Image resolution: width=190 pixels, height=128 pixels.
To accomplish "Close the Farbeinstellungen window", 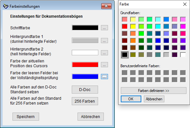I will point(106,6).
